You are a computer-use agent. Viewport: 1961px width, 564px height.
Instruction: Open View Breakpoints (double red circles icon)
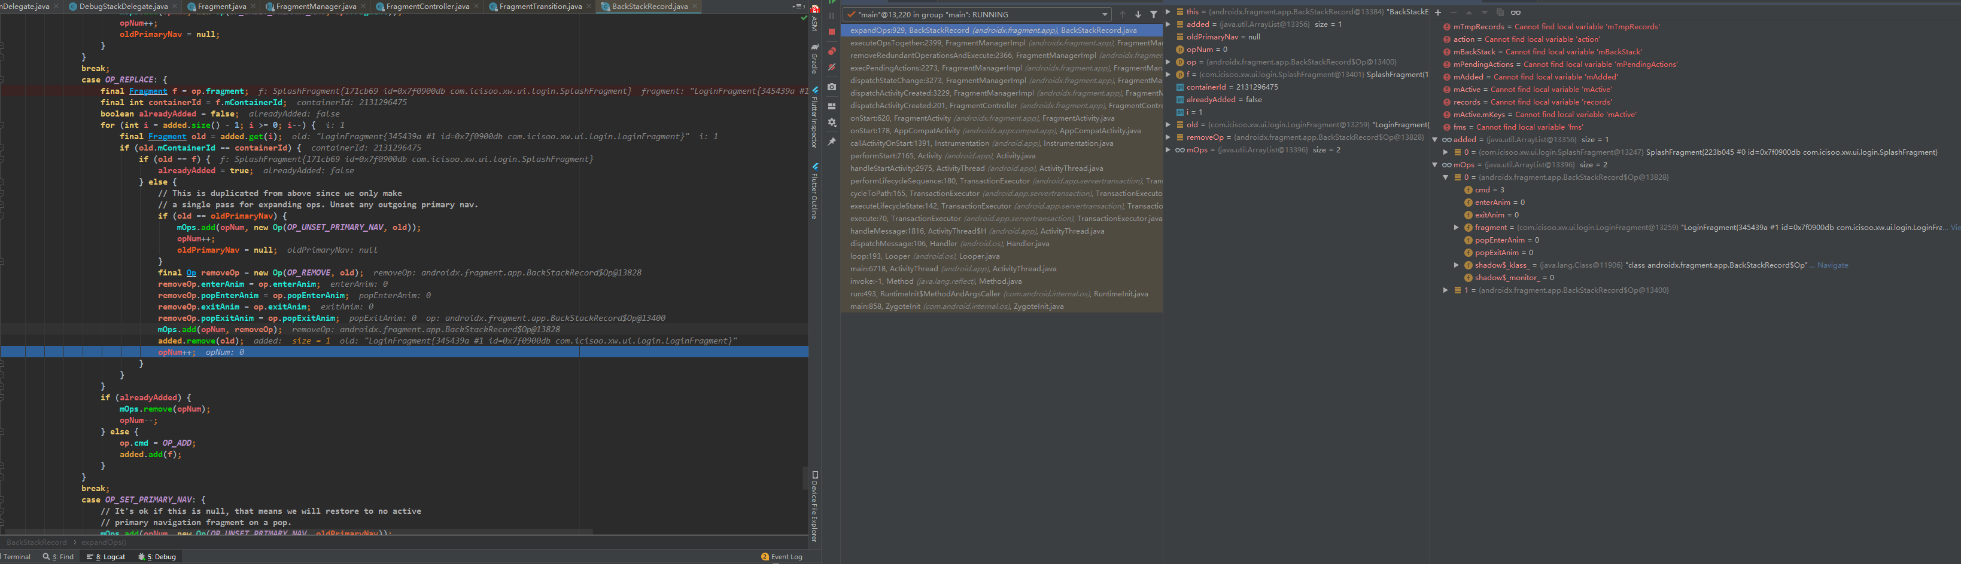click(832, 51)
